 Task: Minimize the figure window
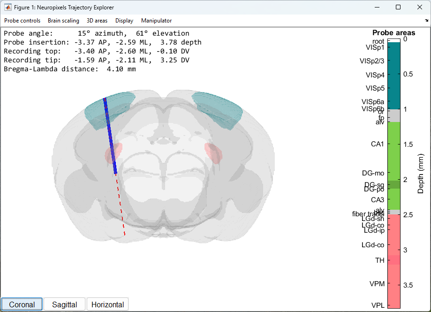point(377,8)
